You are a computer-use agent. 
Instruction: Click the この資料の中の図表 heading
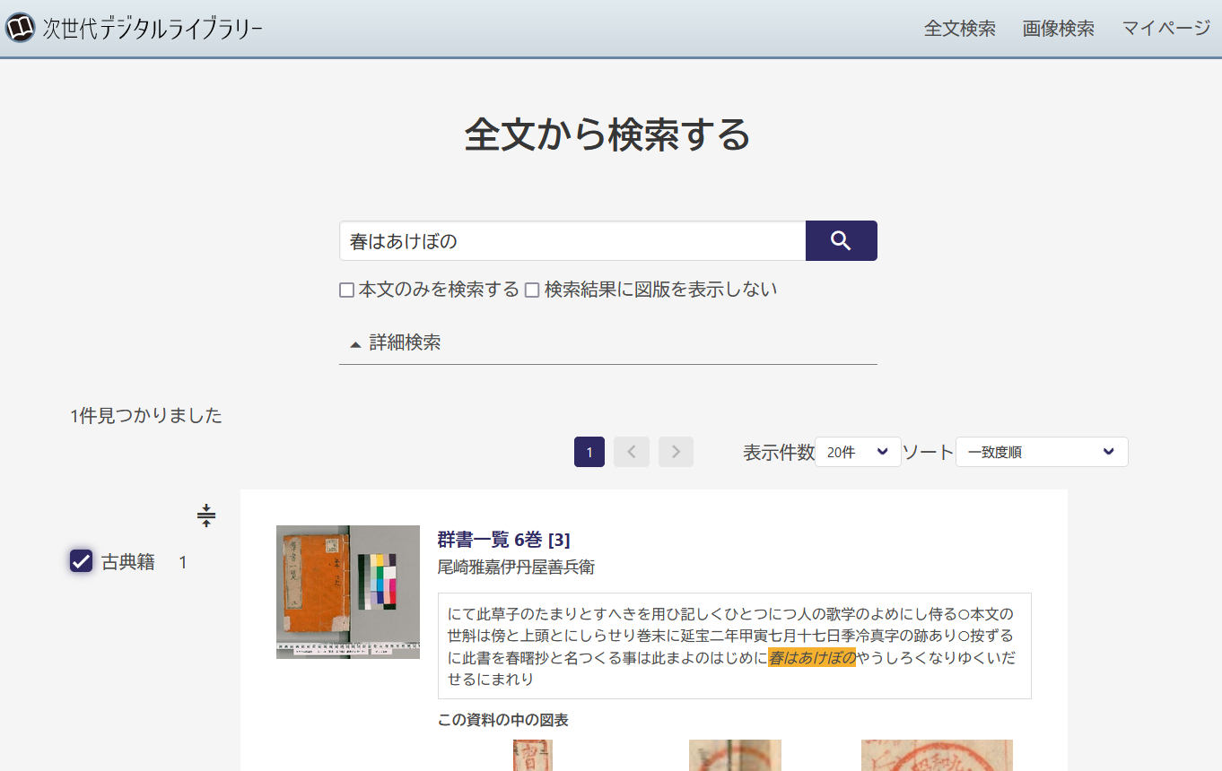[503, 720]
